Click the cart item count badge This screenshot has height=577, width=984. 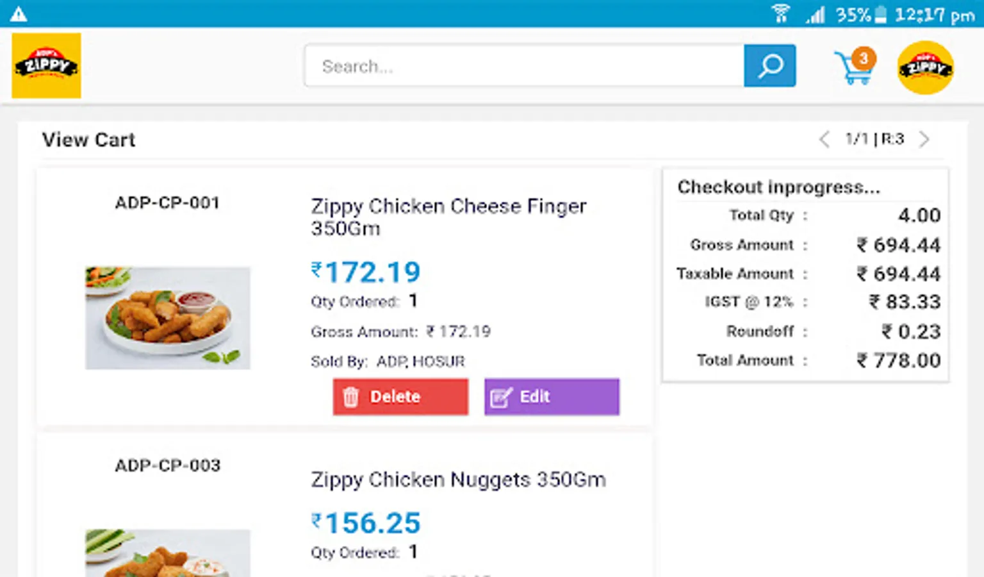(x=864, y=58)
